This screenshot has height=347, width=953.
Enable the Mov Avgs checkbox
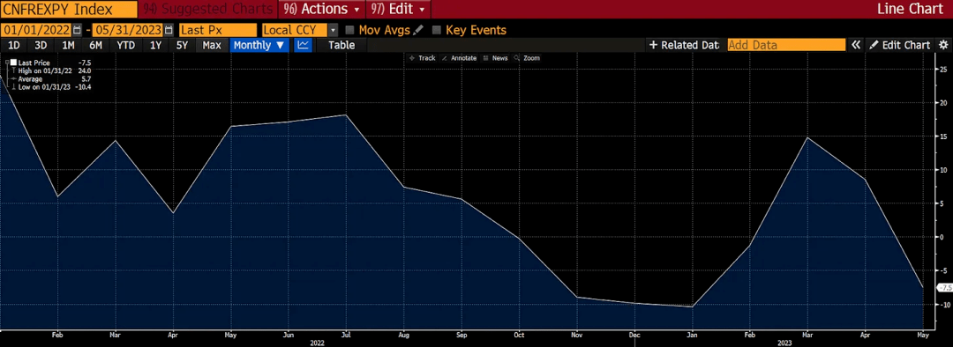[x=349, y=30]
